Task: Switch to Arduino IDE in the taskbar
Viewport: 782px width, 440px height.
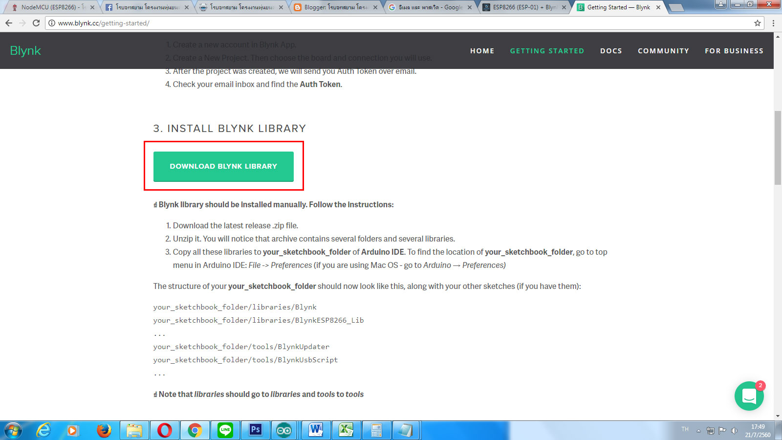Action: point(284,430)
